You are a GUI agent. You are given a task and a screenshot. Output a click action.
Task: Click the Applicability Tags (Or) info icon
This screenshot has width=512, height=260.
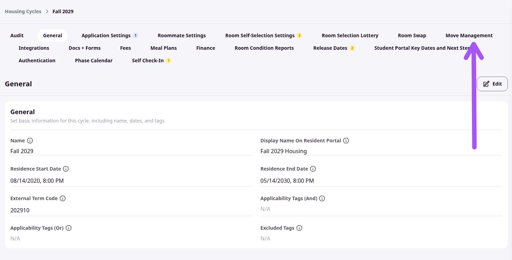(x=69, y=228)
